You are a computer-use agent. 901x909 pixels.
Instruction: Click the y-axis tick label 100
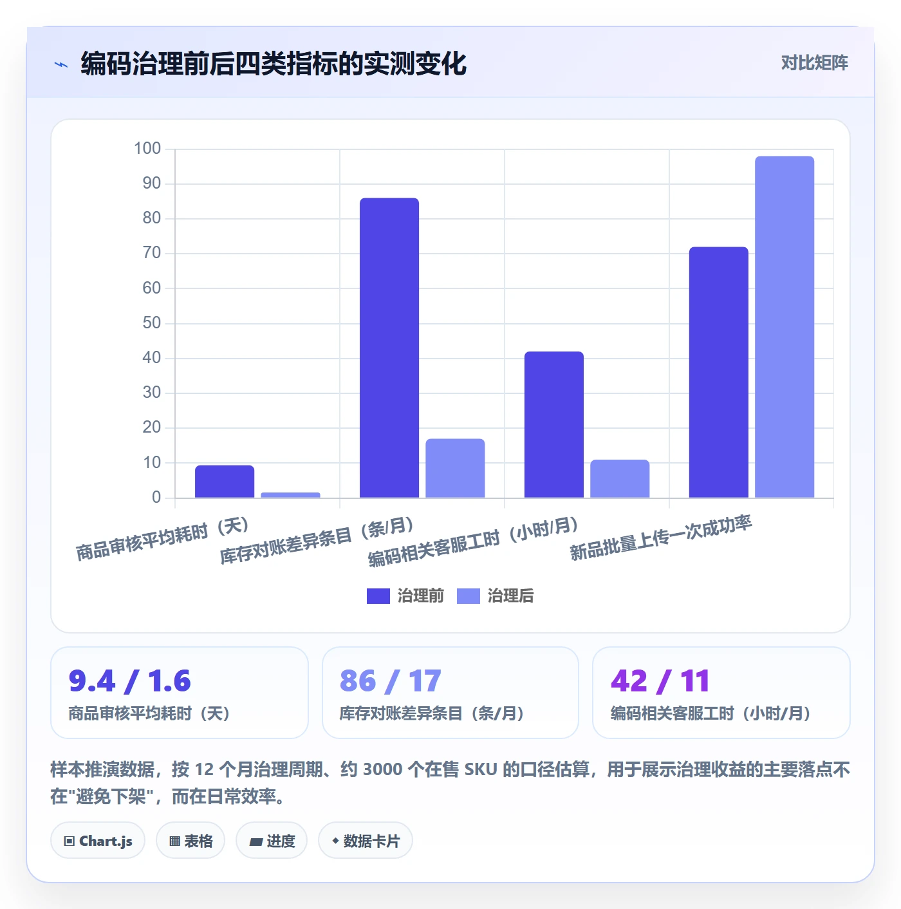coord(147,149)
